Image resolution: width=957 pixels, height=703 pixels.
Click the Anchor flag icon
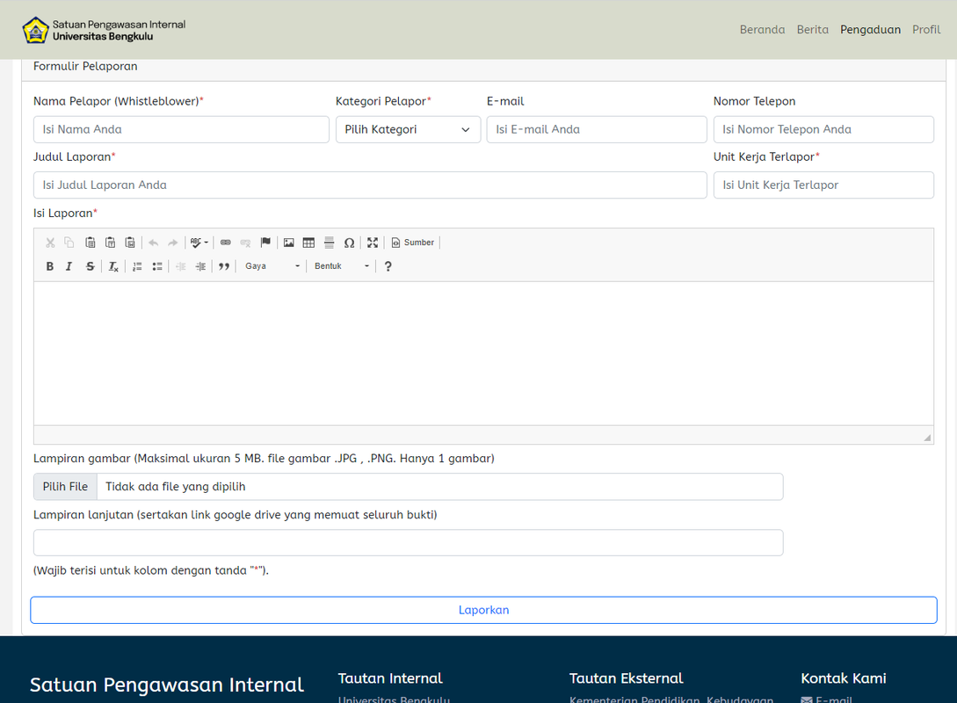265,243
